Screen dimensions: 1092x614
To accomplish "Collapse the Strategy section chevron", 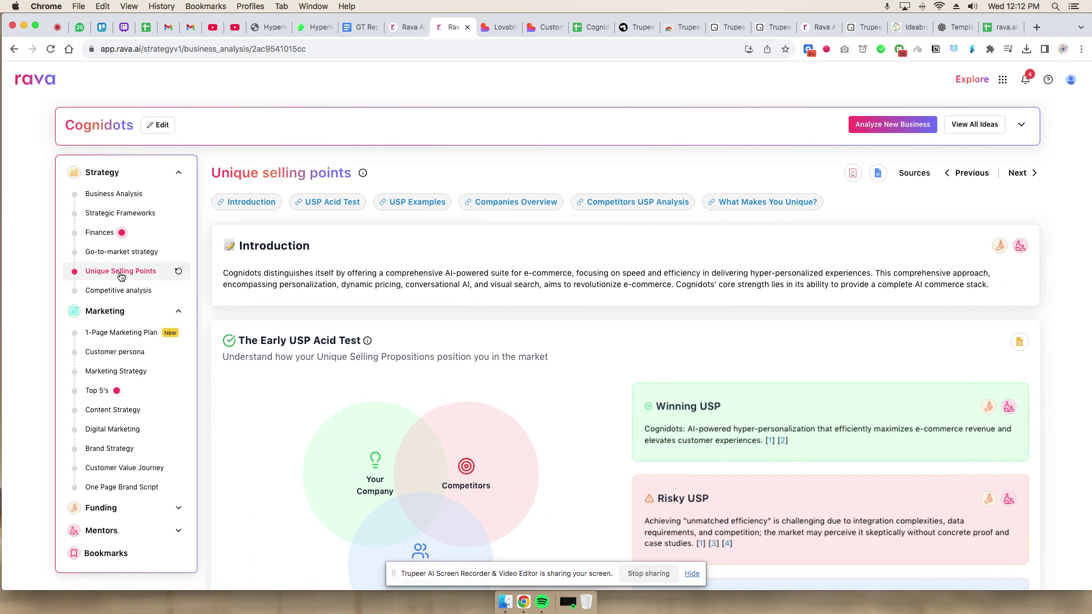I will (179, 172).
